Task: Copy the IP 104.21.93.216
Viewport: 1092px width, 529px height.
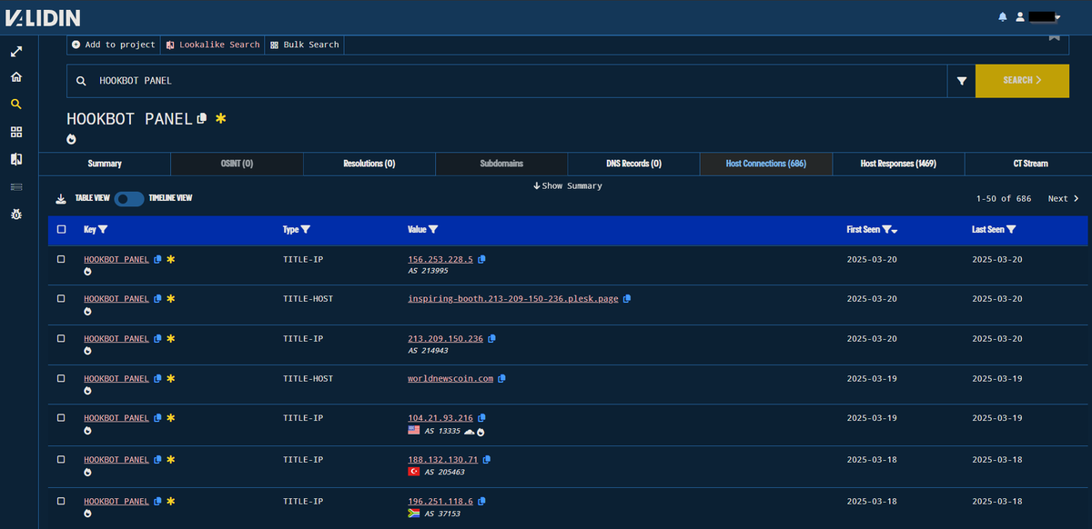Action: 481,418
